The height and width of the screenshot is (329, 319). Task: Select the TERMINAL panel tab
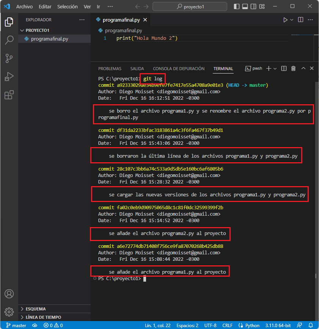pyautogui.click(x=223, y=69)
